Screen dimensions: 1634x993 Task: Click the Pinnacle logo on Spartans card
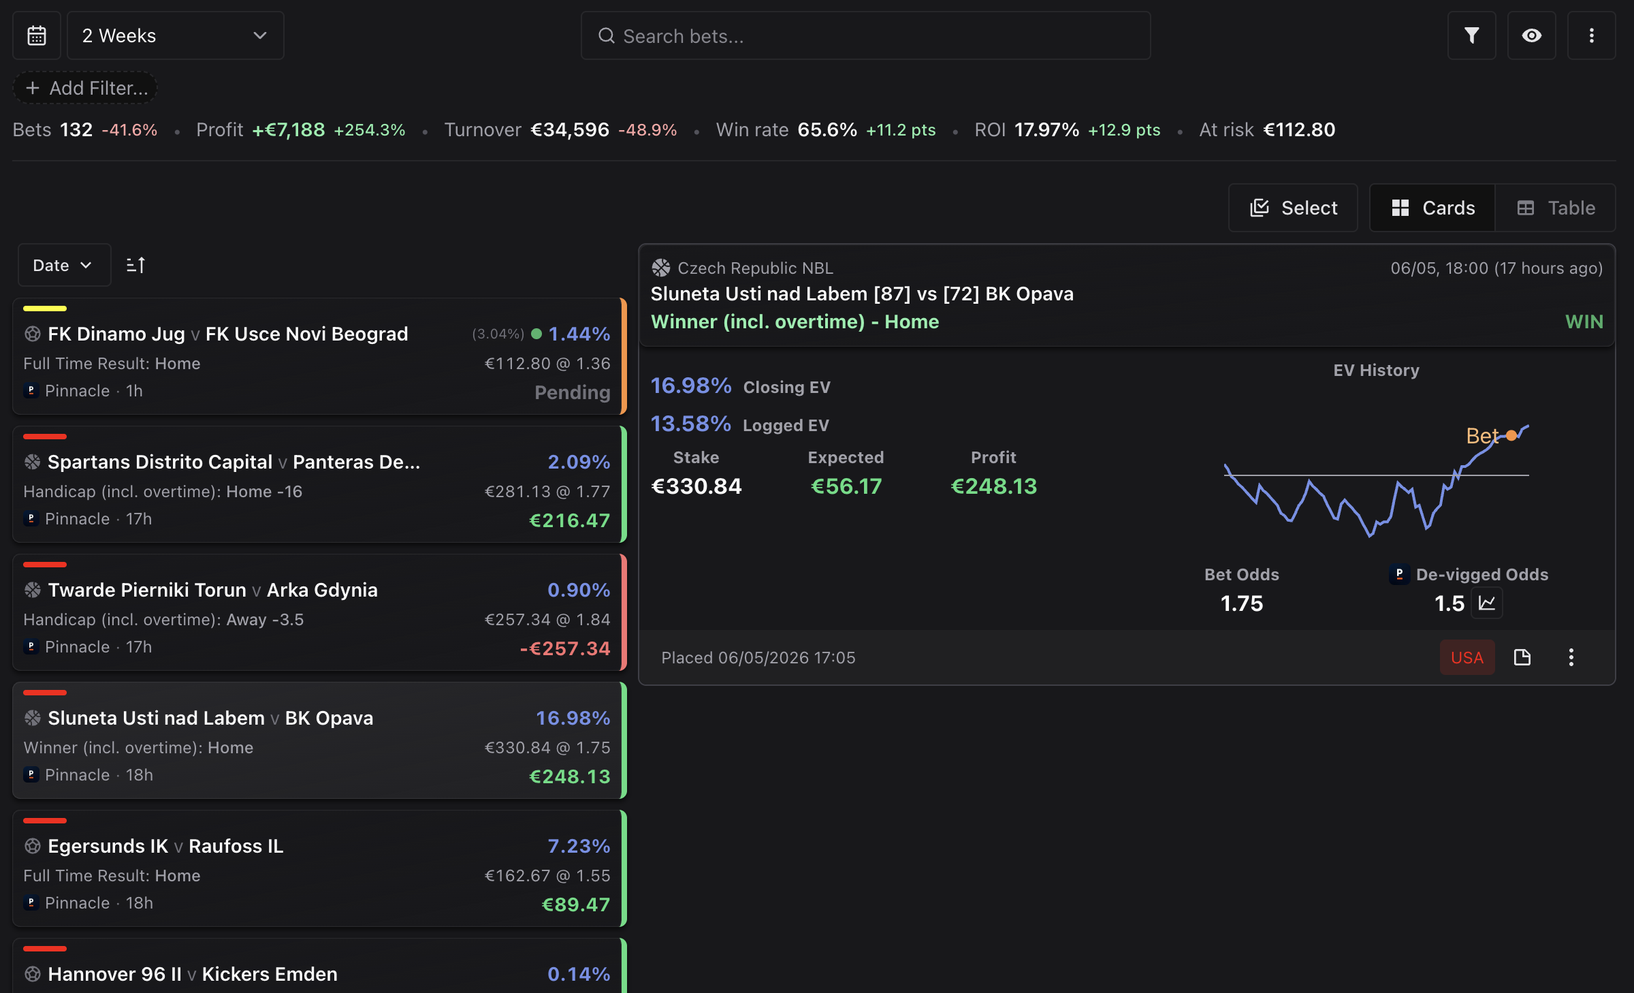(31, 518)
